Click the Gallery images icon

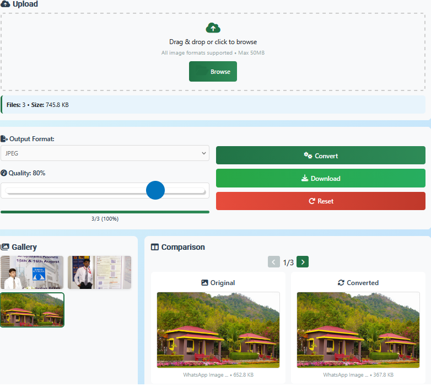(x=5, y=247)
